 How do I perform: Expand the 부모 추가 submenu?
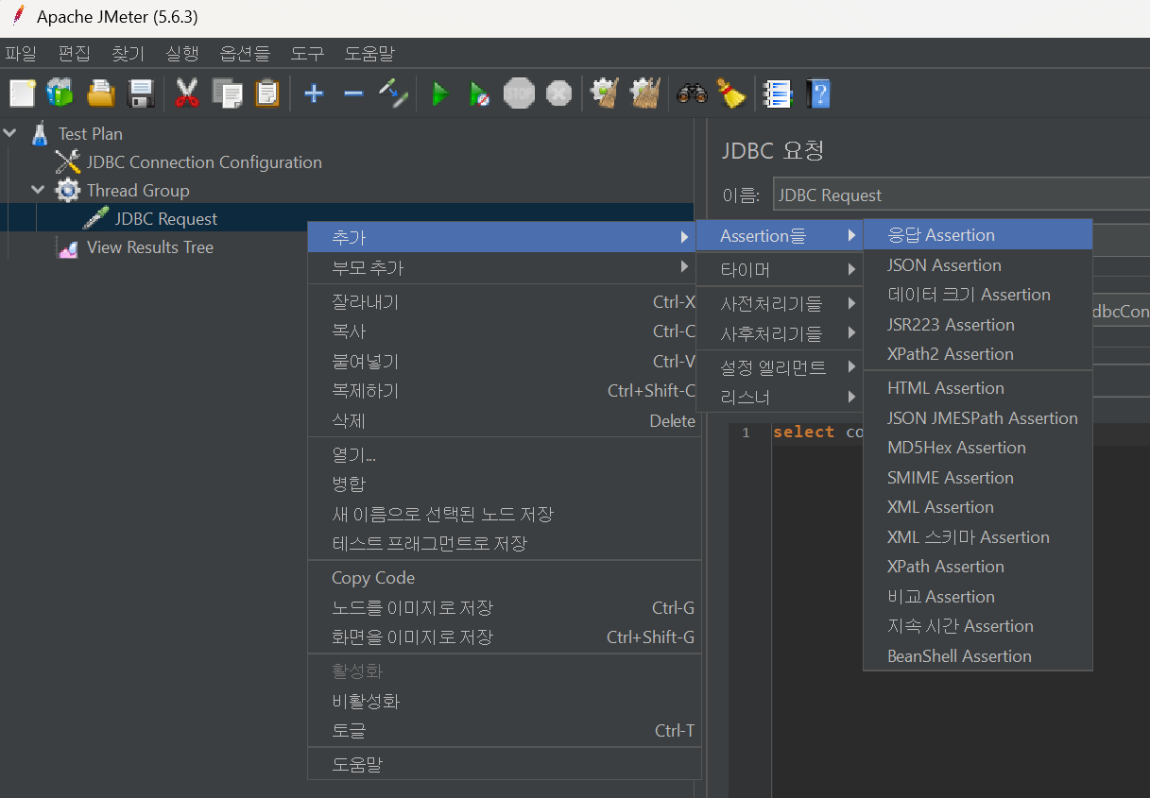point(504,268)
